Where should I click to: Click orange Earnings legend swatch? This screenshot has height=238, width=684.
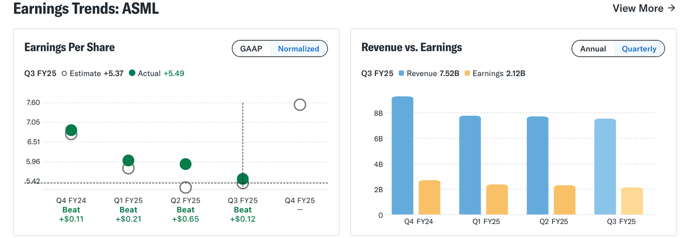pyautogui.click(x=467, y=73)
